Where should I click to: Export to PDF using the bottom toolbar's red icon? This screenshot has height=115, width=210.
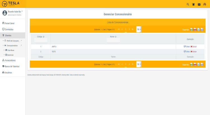195,65
